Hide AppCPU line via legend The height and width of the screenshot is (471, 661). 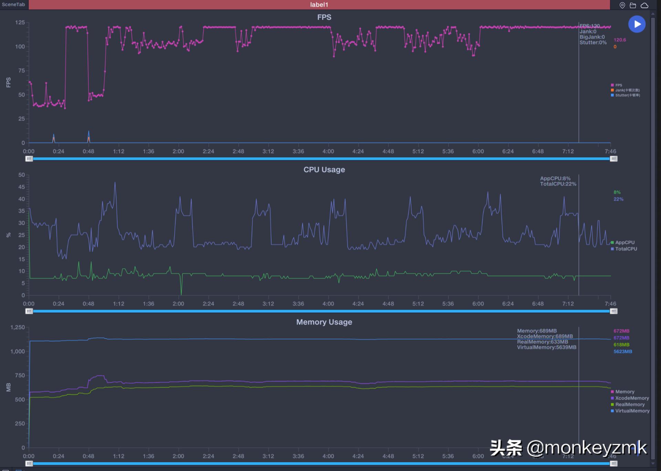pyautogui.click(x=624, y=242)
